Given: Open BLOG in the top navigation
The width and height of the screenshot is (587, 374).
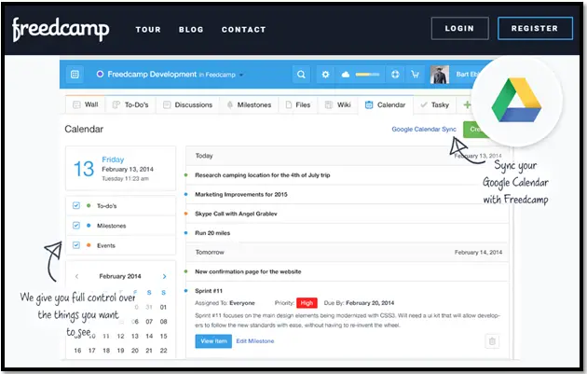Looking at the screenshot, I should [x=191, y=29].
